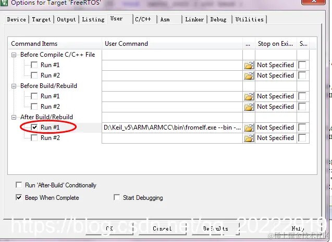Edit the fromelf.exe user command field
This screenshot has width=332, height=242.
tap(172, 128)
